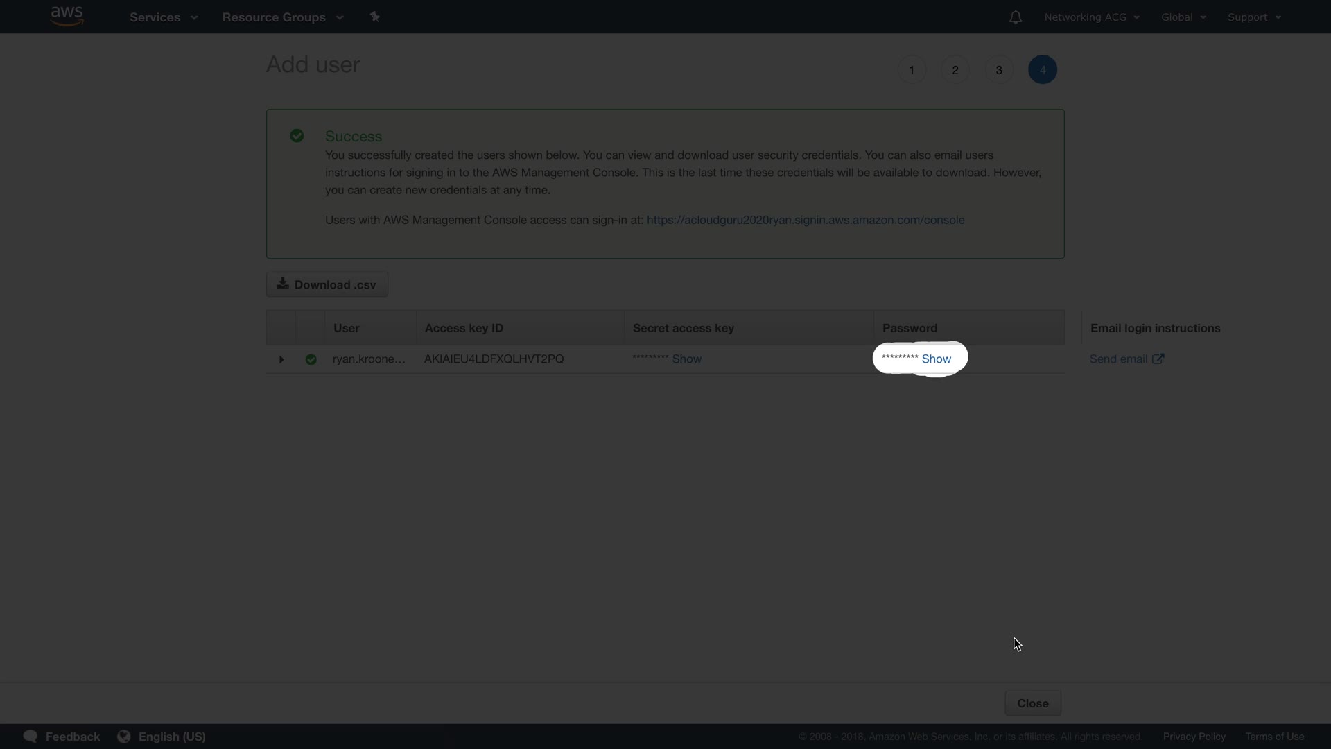The height and width of the screenshot is (749, 1331).
Task: Open the Global region menu
Action: point(1183,17)
